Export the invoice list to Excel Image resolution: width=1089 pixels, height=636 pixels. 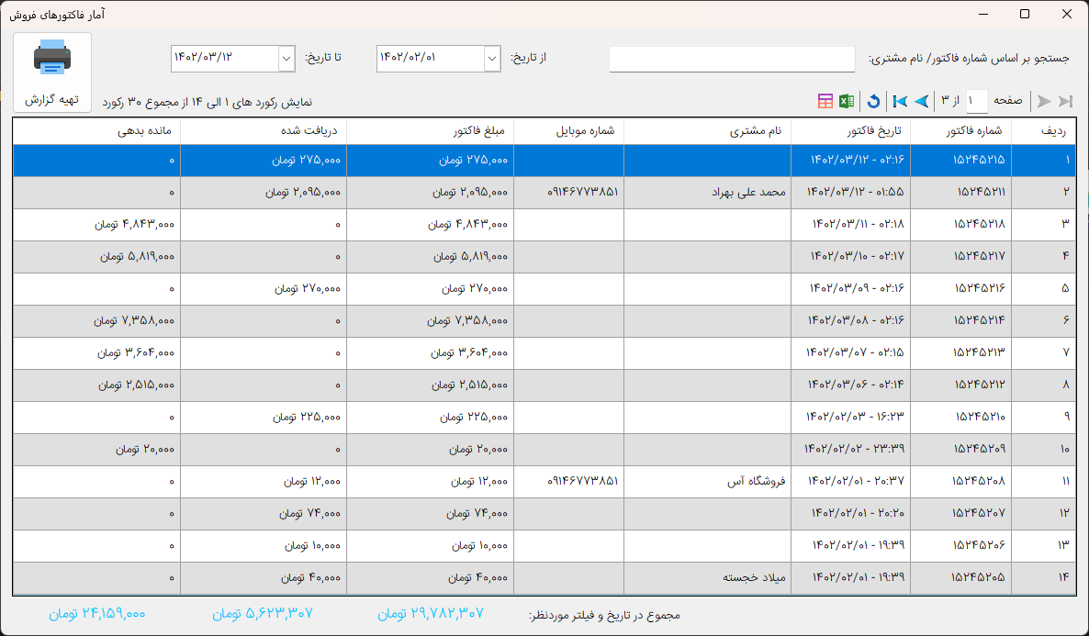click(x=846, y=101)
